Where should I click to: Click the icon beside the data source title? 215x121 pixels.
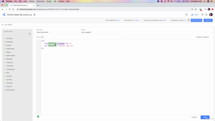click(35, 15)
